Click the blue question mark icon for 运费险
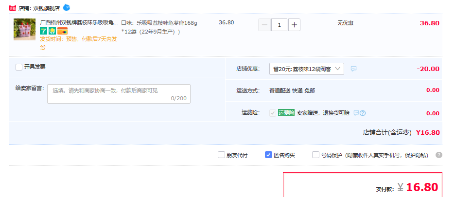This screenshot has height=197, width=455. [x=363, y=113]
